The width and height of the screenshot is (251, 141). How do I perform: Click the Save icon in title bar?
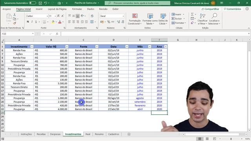coord(40,3)
